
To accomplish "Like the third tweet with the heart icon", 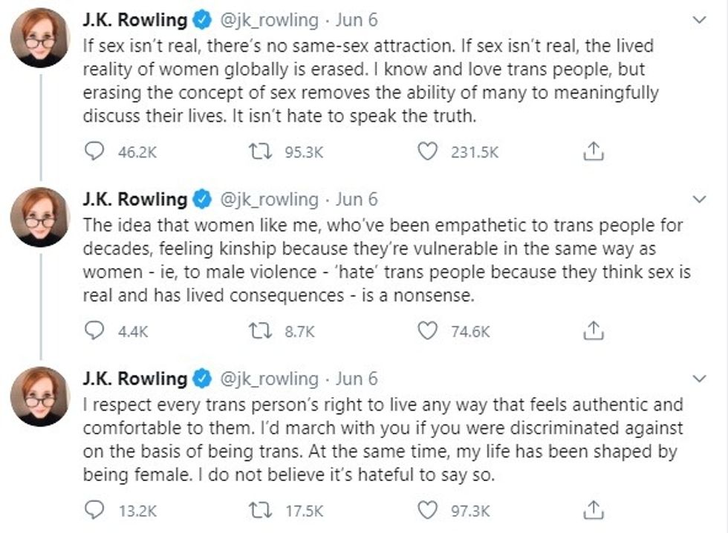I will [427, 509].
